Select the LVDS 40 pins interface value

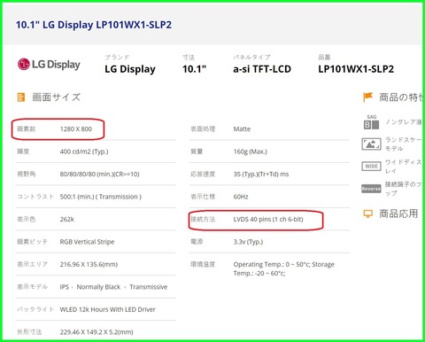[x=268, y=220]
